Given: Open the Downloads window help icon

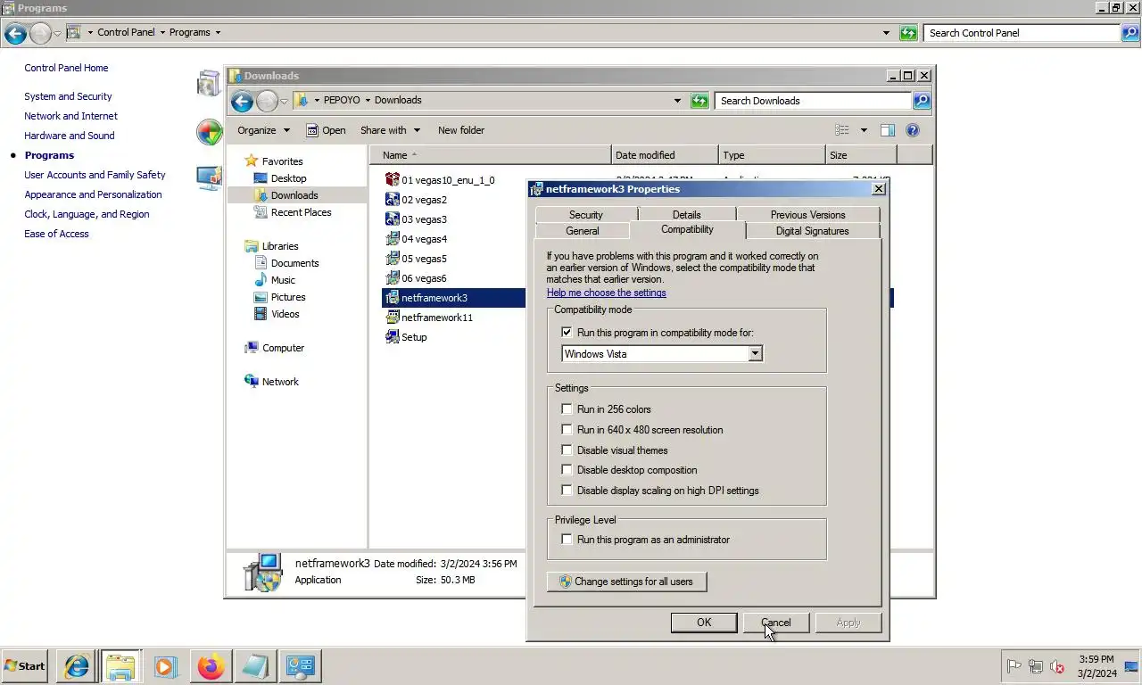Looking at the screenshot, I should point(913,130).
